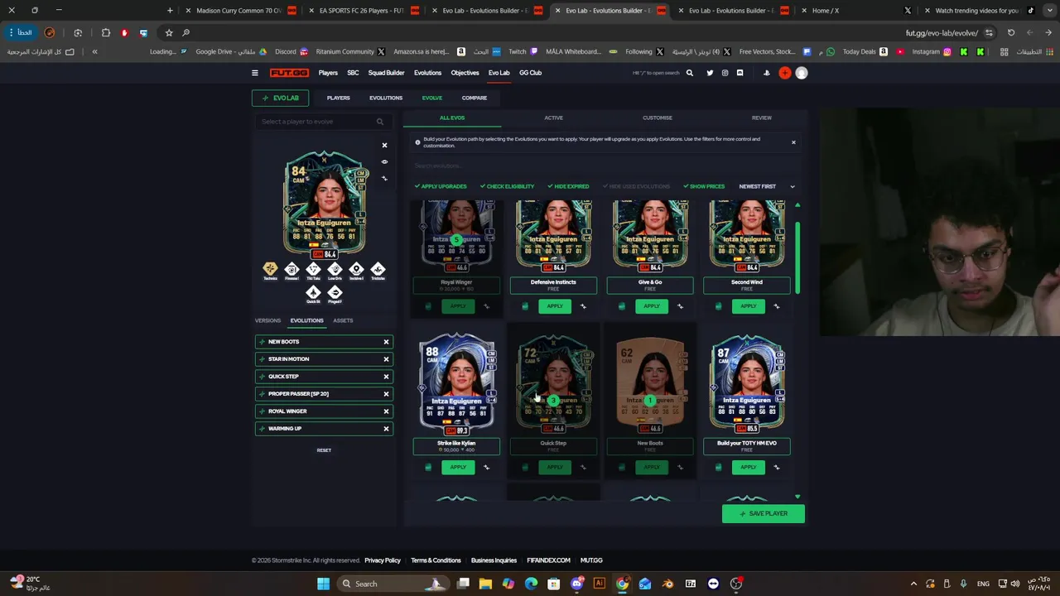1060x596 pixels.
Task: Remove Star In Motion evolution from list
Action: (386, 359)
